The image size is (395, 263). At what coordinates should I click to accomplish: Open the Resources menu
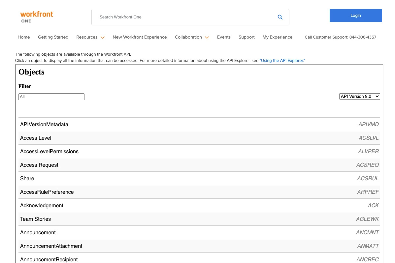click(x=87, y=37)
